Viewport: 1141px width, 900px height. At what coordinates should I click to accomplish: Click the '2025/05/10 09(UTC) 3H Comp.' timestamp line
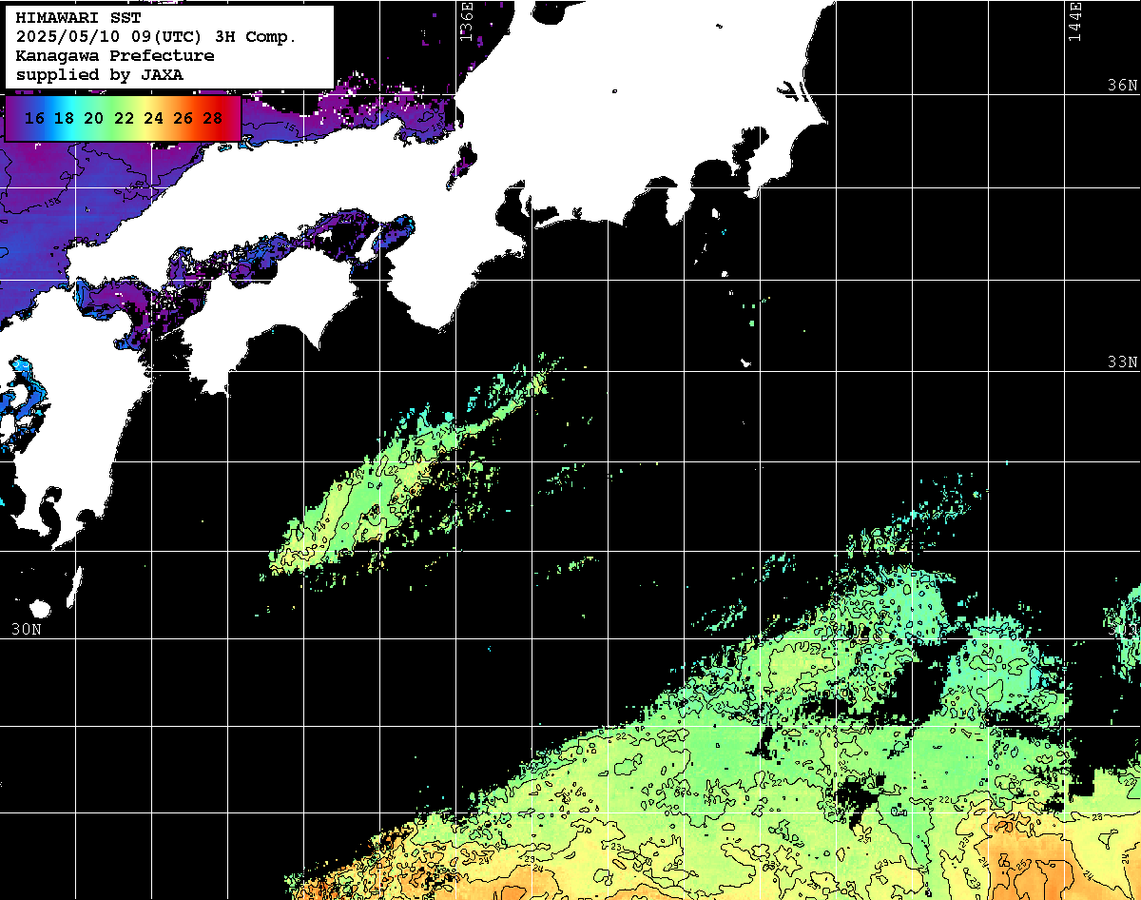156,37
